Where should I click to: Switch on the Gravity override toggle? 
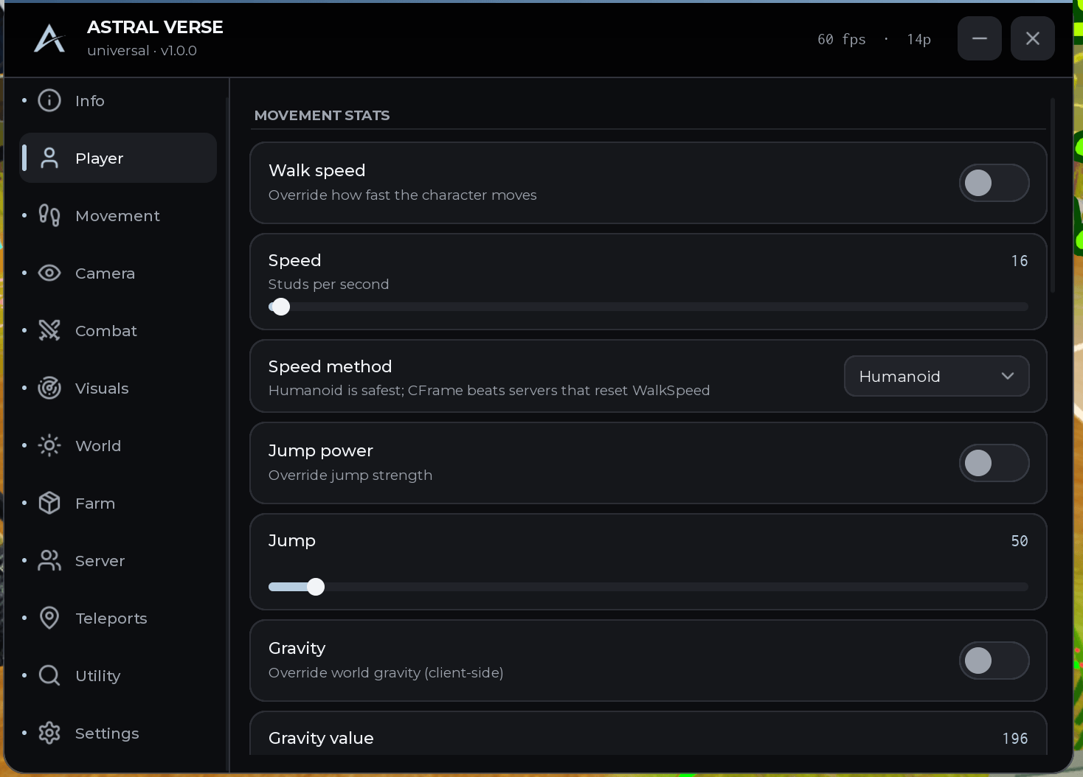pos(994,661)
